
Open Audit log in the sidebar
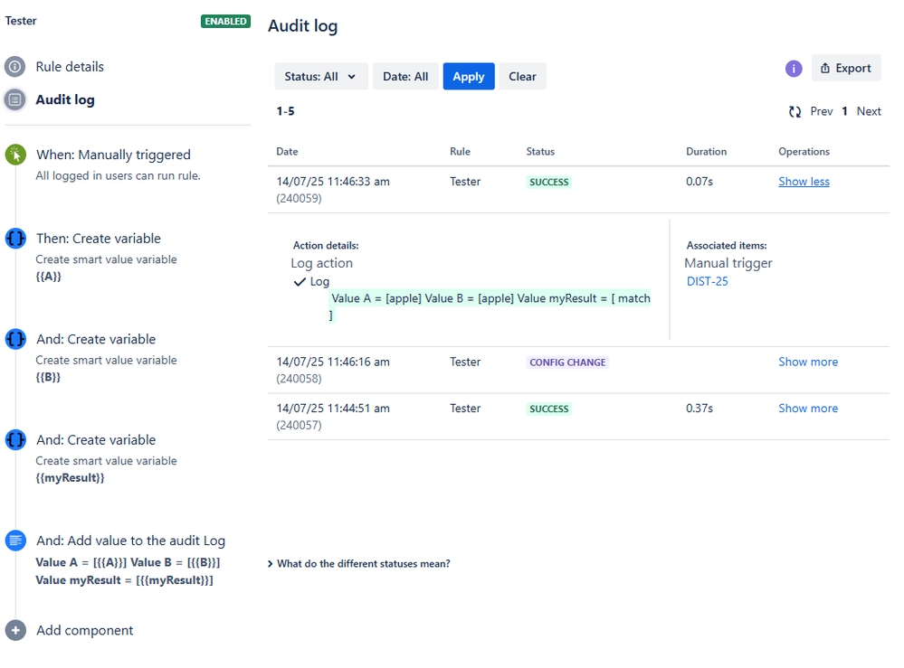[65, 99]
